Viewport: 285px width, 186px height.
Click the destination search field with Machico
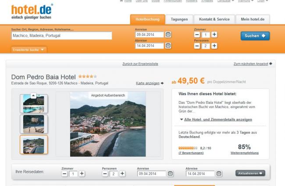click(61, 35)
